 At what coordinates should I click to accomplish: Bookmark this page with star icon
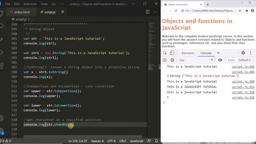point(240,11)
